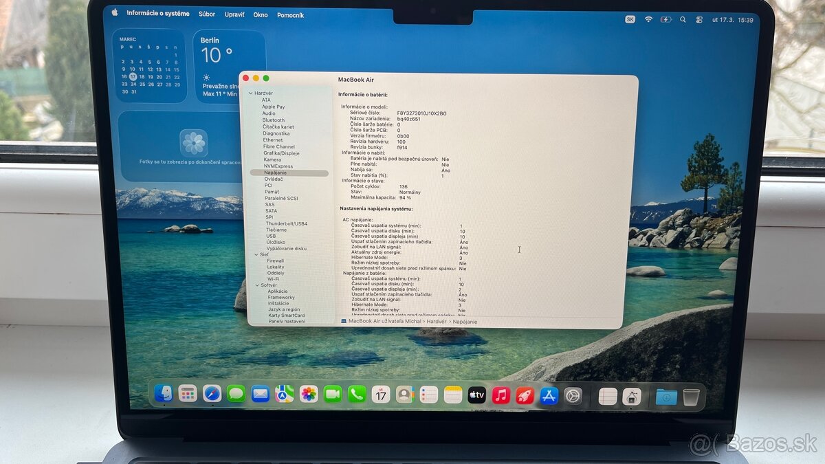Select Kamera in the sidebar
Image resolution: width=825 pixels, height=464 pixels.
point(273,159)
